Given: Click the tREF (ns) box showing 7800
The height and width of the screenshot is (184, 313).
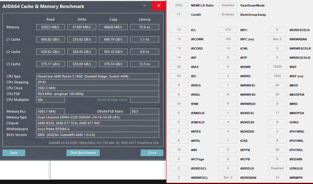Looking at the screenshot, I should 277,76.
